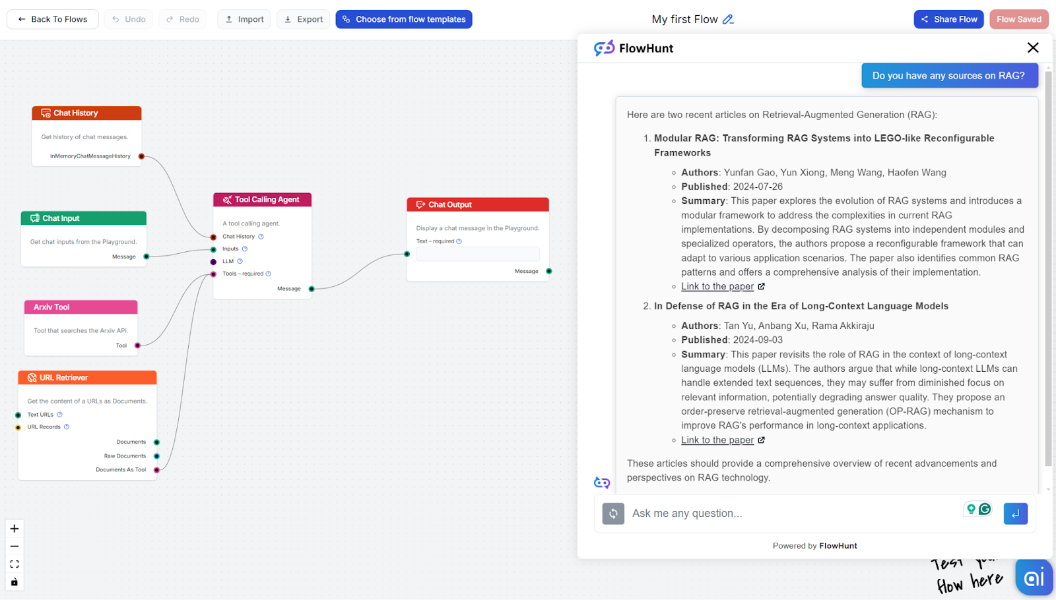The image size is (1056, 600).
Task: Click zoom out minus icon on canvas
Action: [15, 547]
